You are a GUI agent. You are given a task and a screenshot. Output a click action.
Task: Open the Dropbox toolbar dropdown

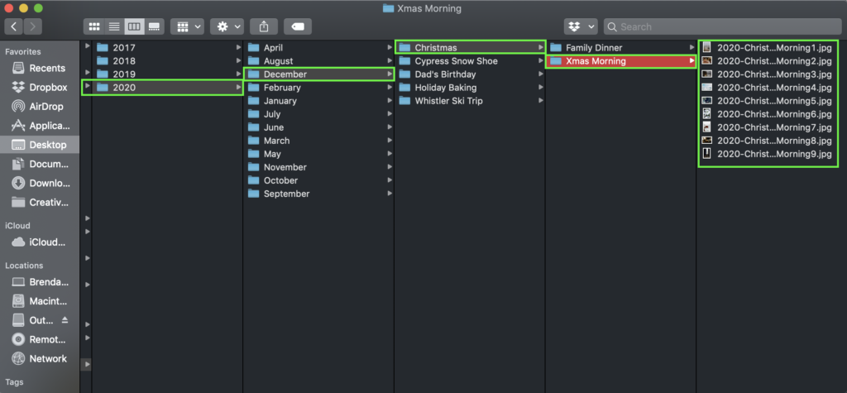[581, 26]
